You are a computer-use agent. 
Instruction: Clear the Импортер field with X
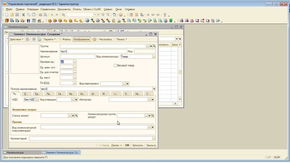tap(153, 100)
